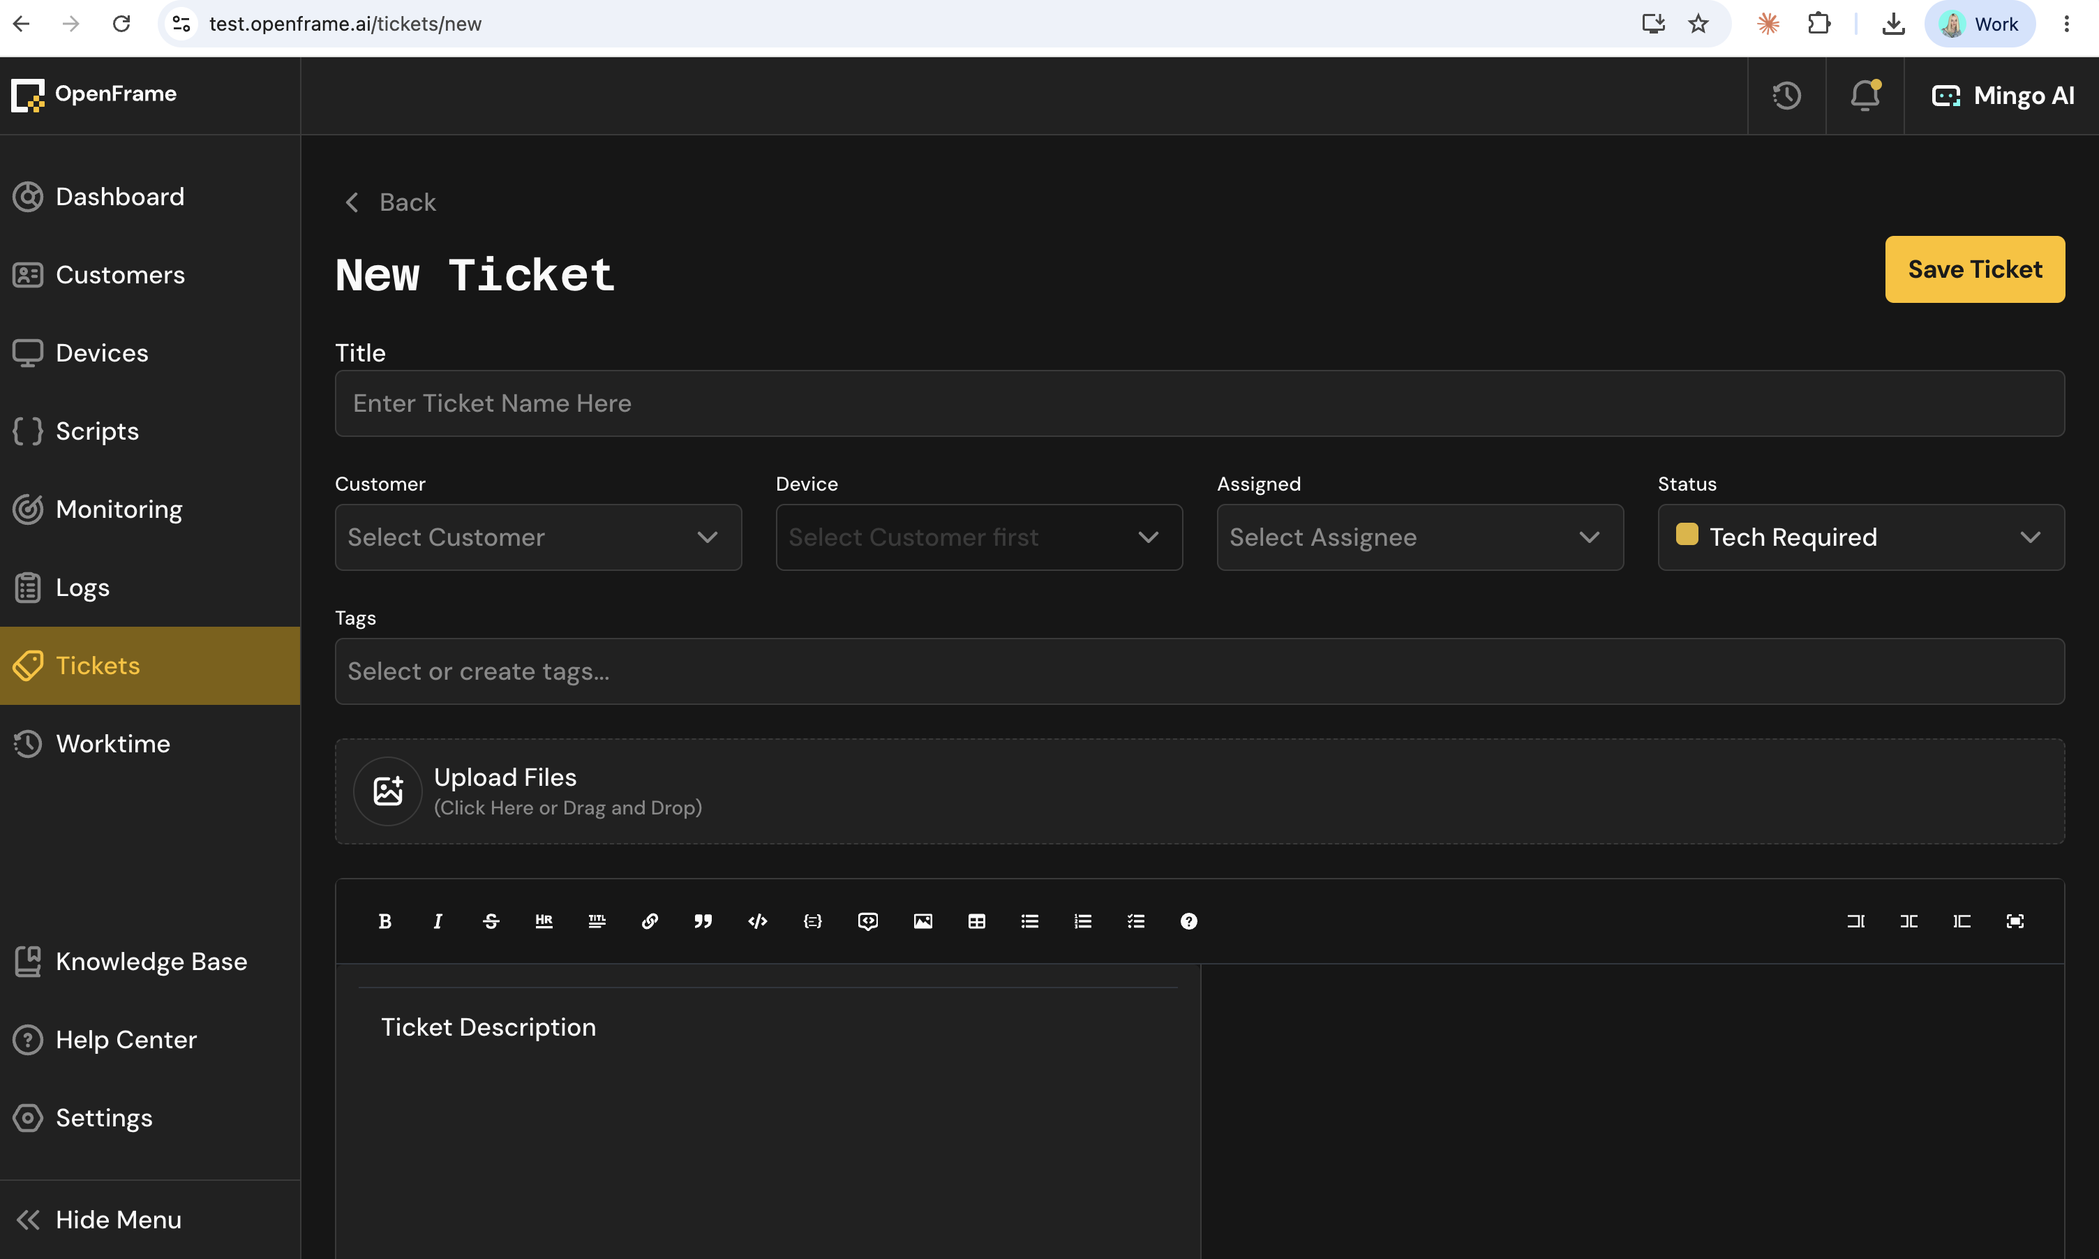Screen dimensions: 2099x1259
Task: Click the upload image icon
Action: (387, 791)
